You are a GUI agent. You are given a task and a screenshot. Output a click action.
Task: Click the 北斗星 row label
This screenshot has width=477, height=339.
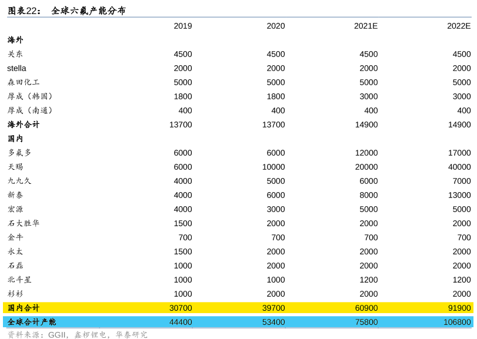[x=19, y=280]
